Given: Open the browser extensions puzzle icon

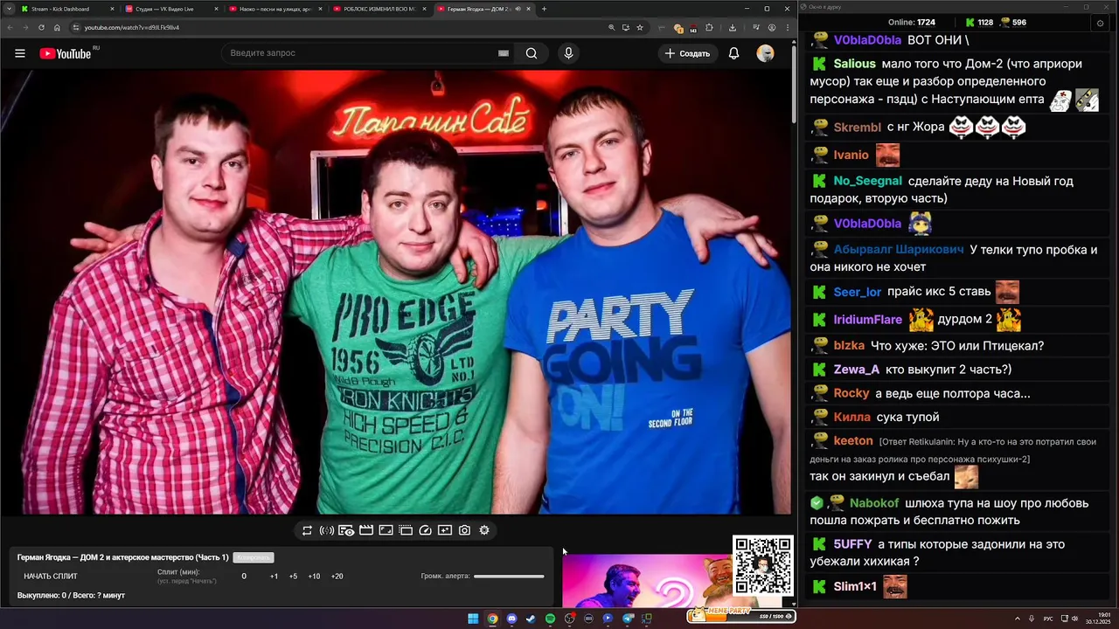Looking at the screenshot, I should 709,27.
